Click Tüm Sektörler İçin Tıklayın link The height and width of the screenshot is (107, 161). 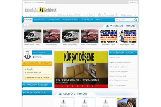click(38, 78)
